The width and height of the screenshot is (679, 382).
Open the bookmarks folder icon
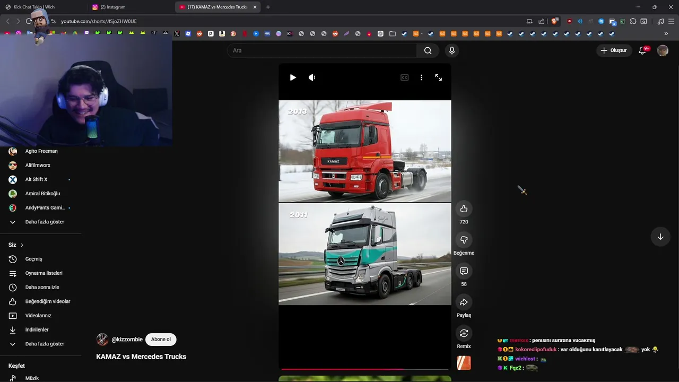point(393,33)
